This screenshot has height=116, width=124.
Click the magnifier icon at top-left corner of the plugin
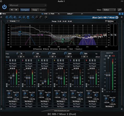1,17
